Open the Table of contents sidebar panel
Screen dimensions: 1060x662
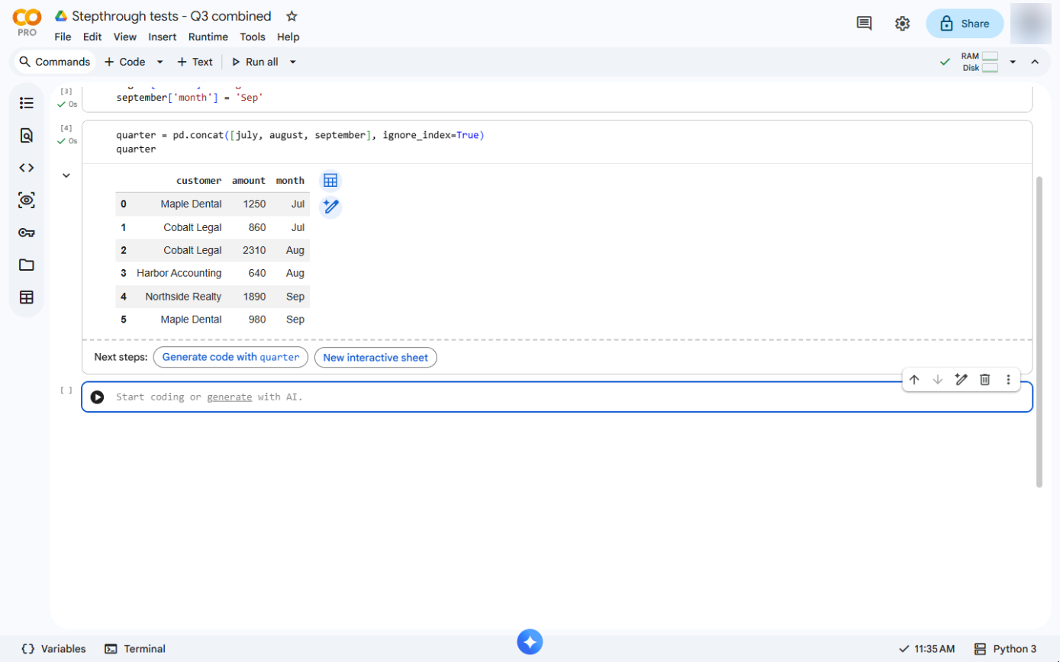point(27,103)
